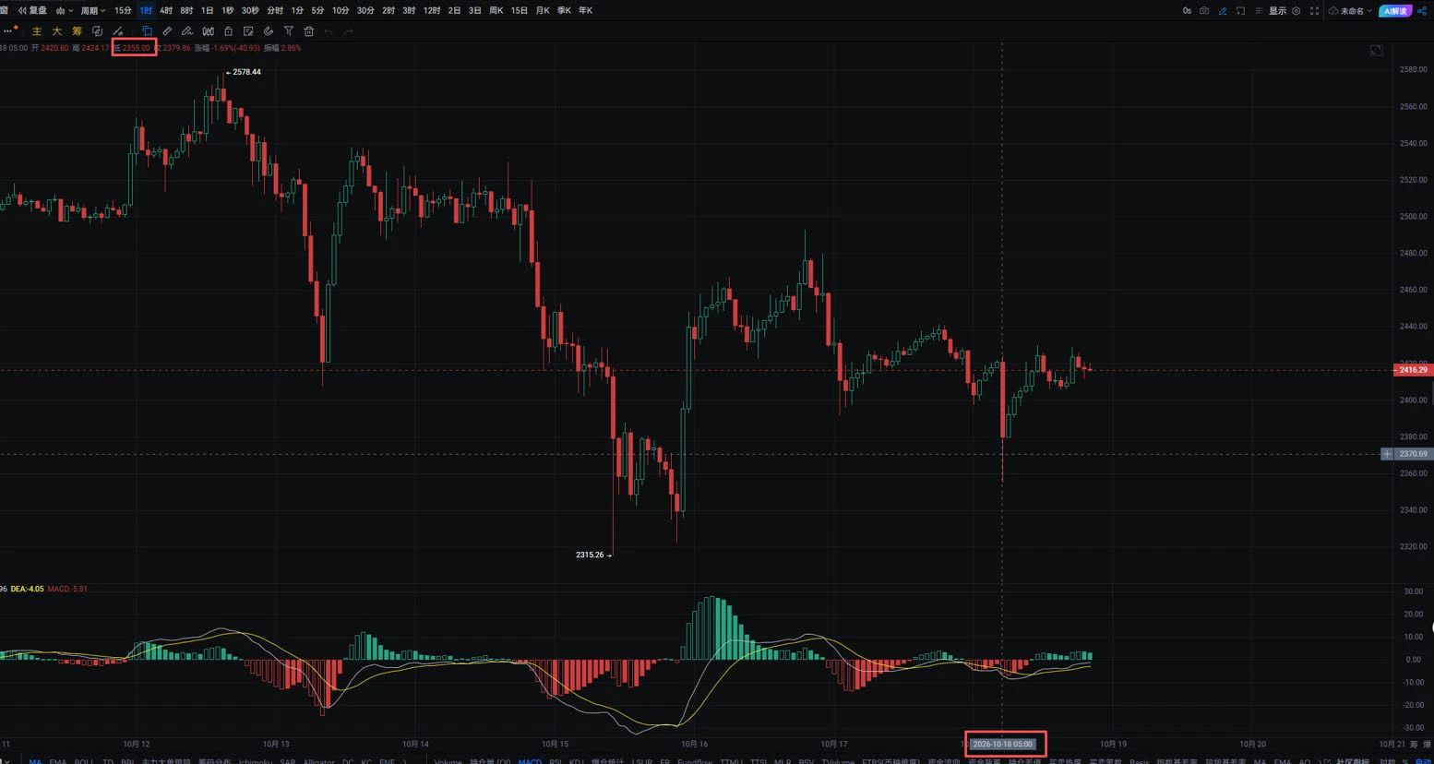The width and height of the screenshot is (1434, 764).
Task: Open chart settings hexagon gear icon
Action: (1297, 11)
